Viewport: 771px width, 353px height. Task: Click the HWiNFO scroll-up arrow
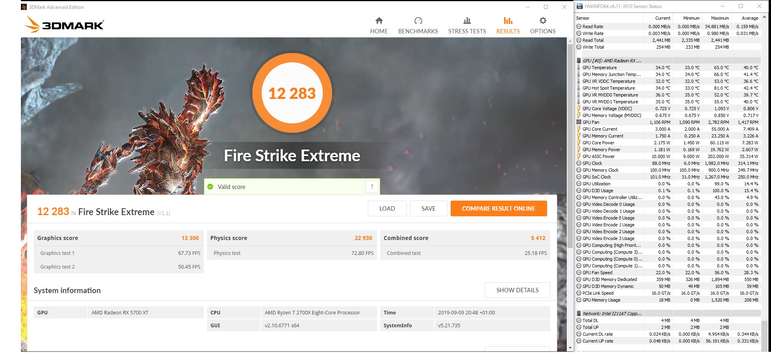[764, 17]
